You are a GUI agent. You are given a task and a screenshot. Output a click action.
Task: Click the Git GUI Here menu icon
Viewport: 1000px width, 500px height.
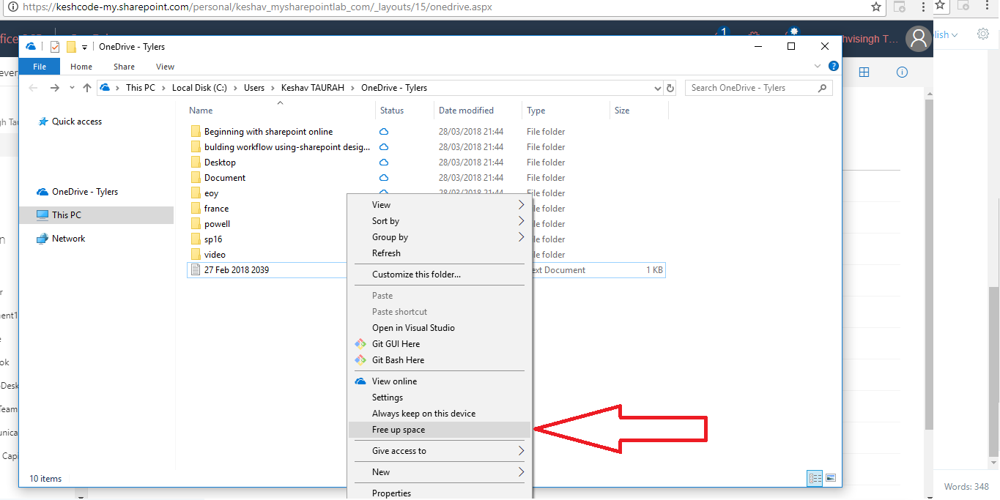point(360,344)
